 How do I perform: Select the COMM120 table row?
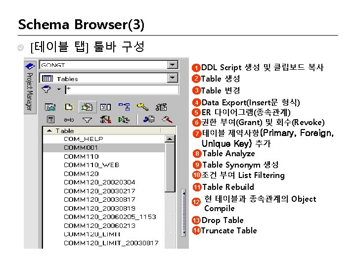coord(104,174)
